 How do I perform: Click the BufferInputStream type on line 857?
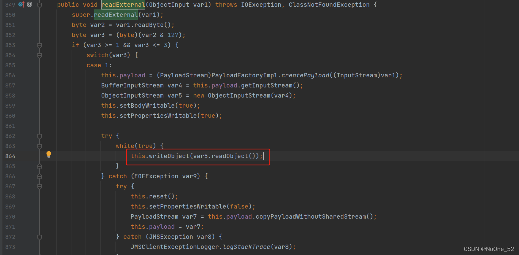point(132,85)
